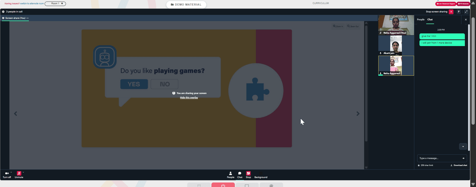Screen dimensions: 476x187
Task: Go to next slide arrow
Action: 358,113
